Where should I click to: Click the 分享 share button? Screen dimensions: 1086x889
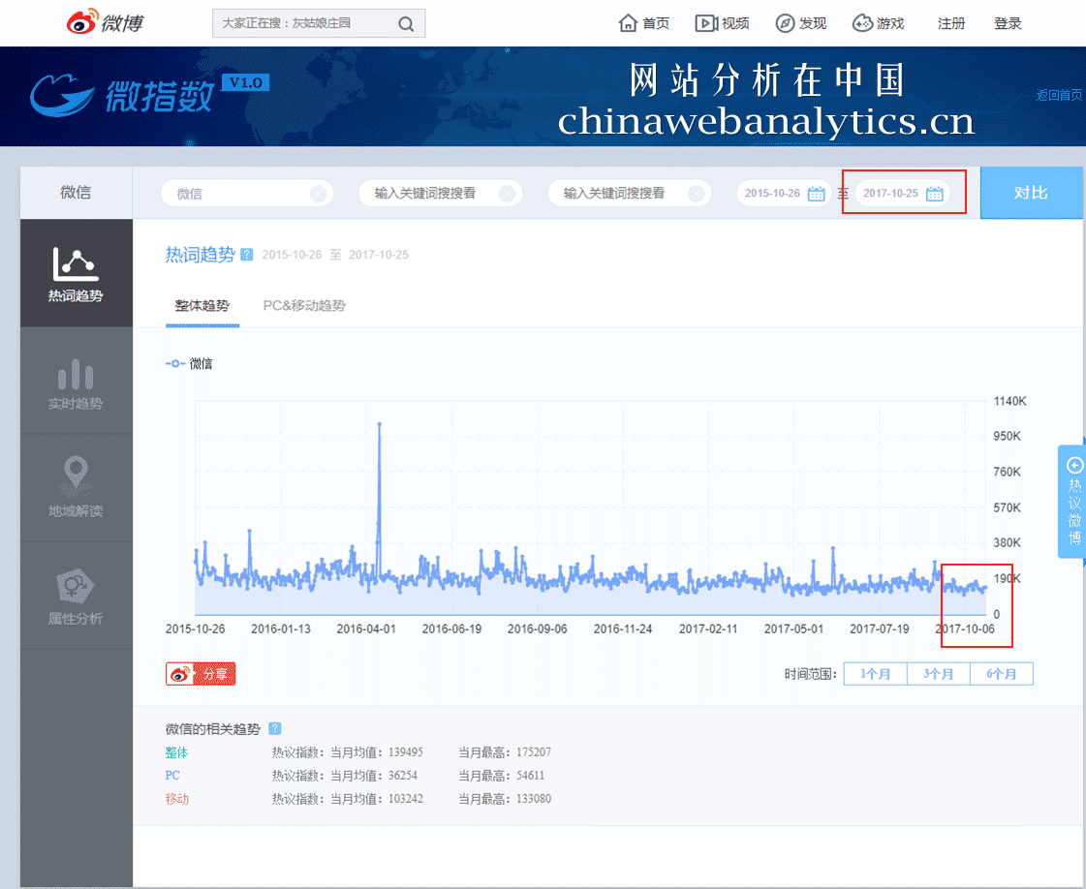click(201, 674)
